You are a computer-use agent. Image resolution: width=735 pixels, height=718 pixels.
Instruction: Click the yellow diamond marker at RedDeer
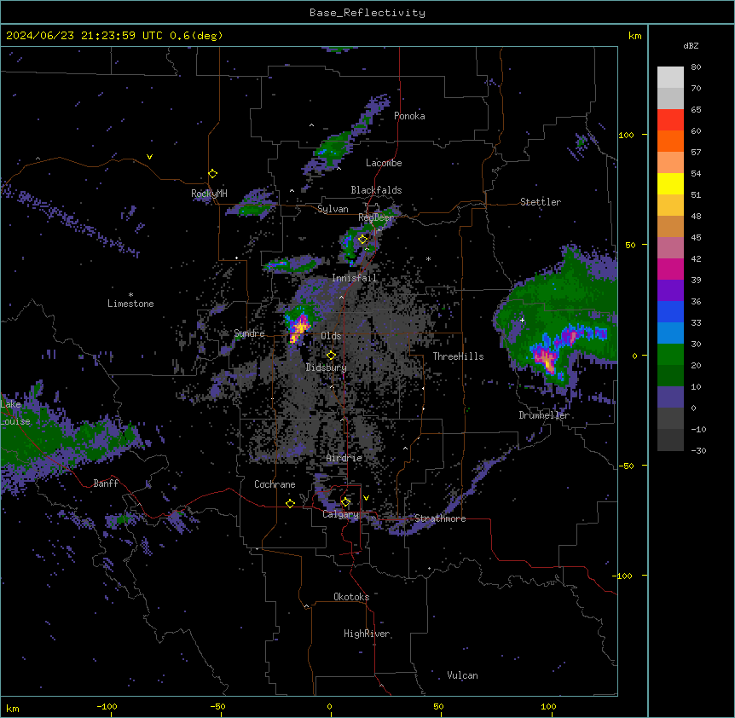(x=363, y=240)
